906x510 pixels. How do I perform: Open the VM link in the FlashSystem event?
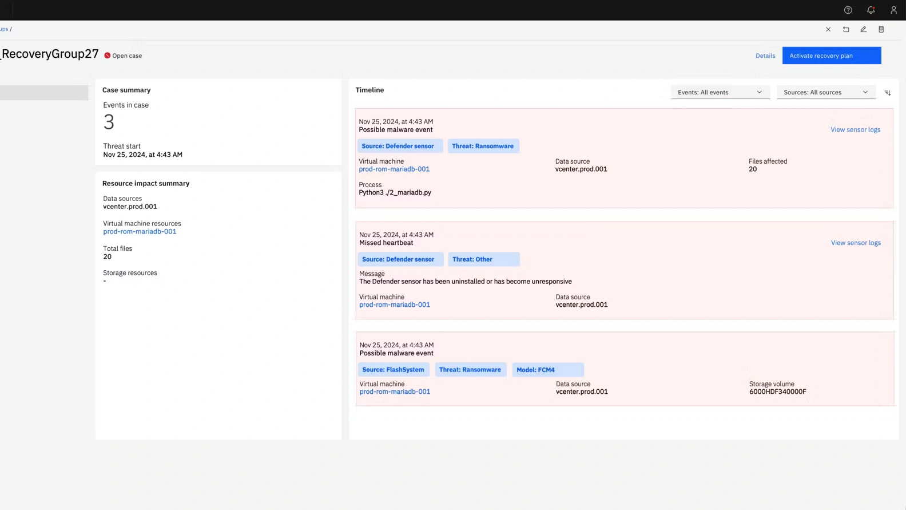click(x=395, y=392)
